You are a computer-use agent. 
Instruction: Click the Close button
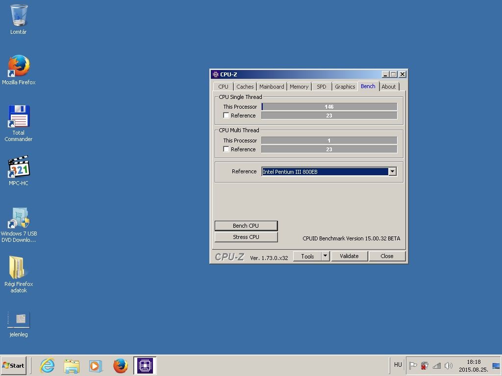tap(387, 256)
